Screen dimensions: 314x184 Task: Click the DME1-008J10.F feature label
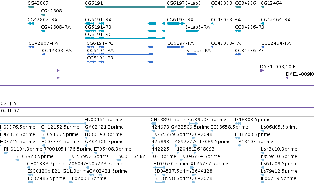[x=277, y=67]
